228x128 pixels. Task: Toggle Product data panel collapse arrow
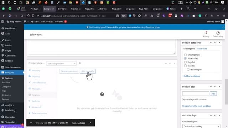[x=175, y=63]
